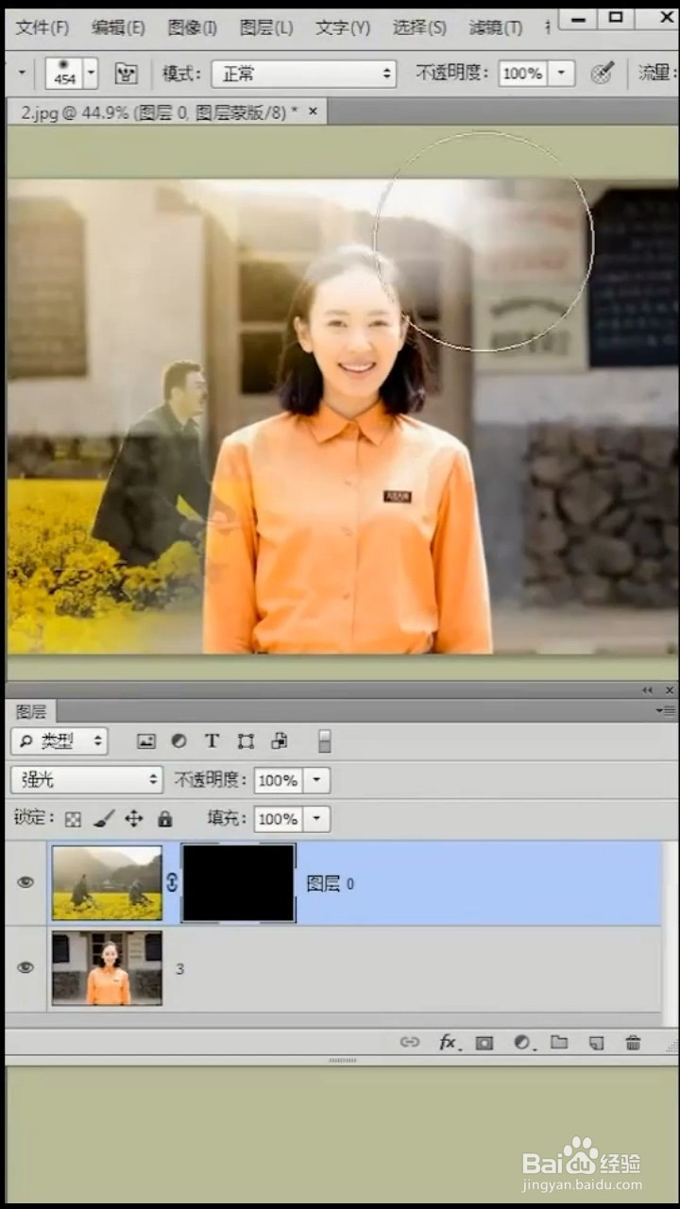Open the 模式 blending mode dropdown 正常
The height and width of the screenshot is (1209, 680).
point(303,74)
